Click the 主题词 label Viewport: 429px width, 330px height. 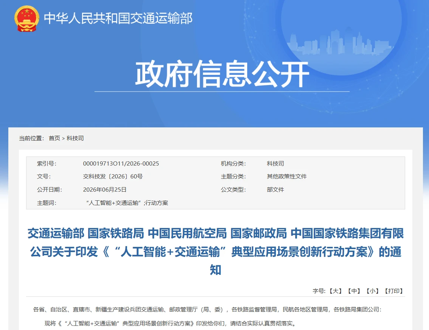(x=46, y=203)
